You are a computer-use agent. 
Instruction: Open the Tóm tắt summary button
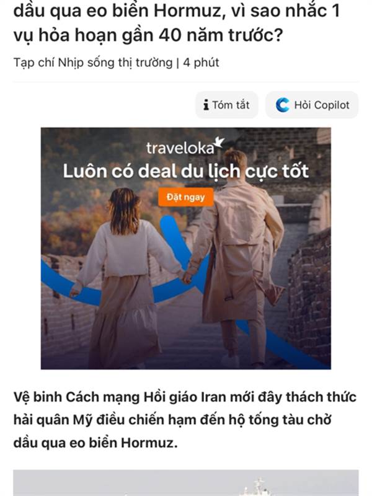226,105
